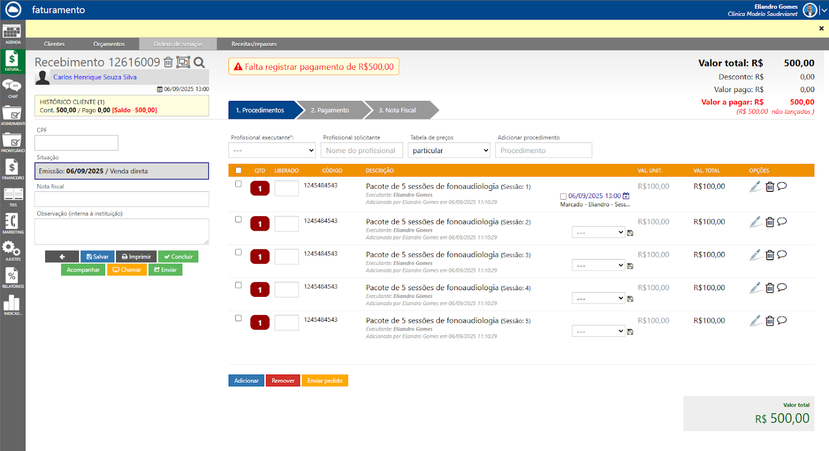This screenshot has width=829, height=451.
Task: Click the trash icon beside Recebimento 12616009
Action: pos(168,62)
